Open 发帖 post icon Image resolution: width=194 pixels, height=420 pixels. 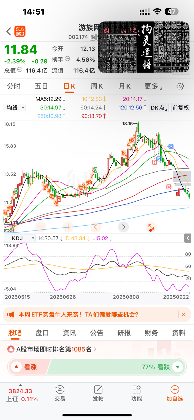(x=98, y=393)
